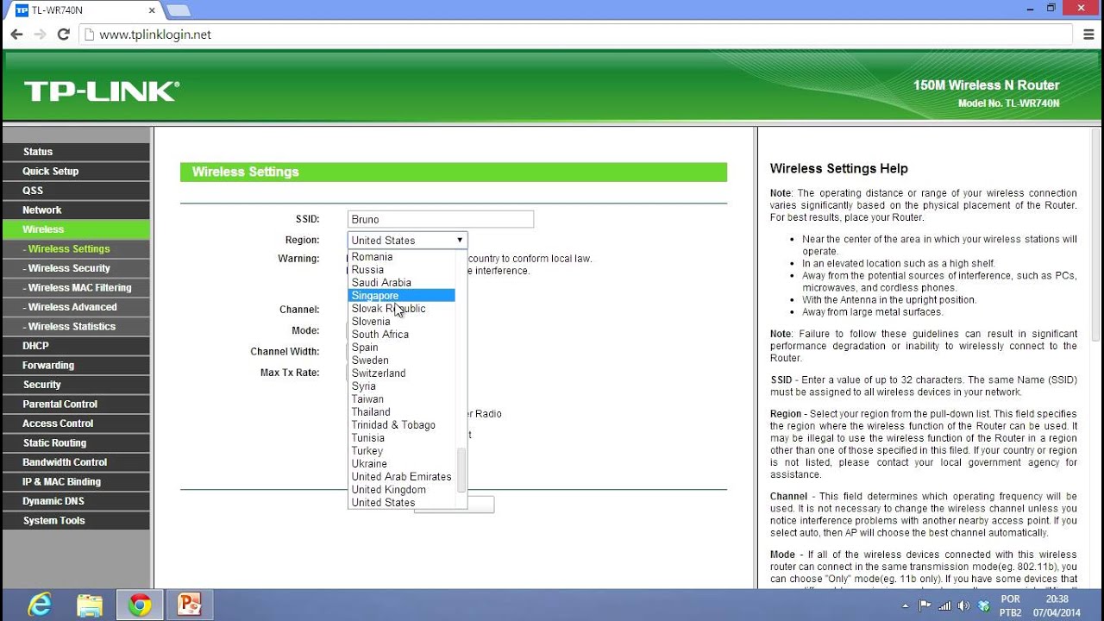1104x621 pixels.
Task: Open the Network menu
Action: click(x=76, y=210)
